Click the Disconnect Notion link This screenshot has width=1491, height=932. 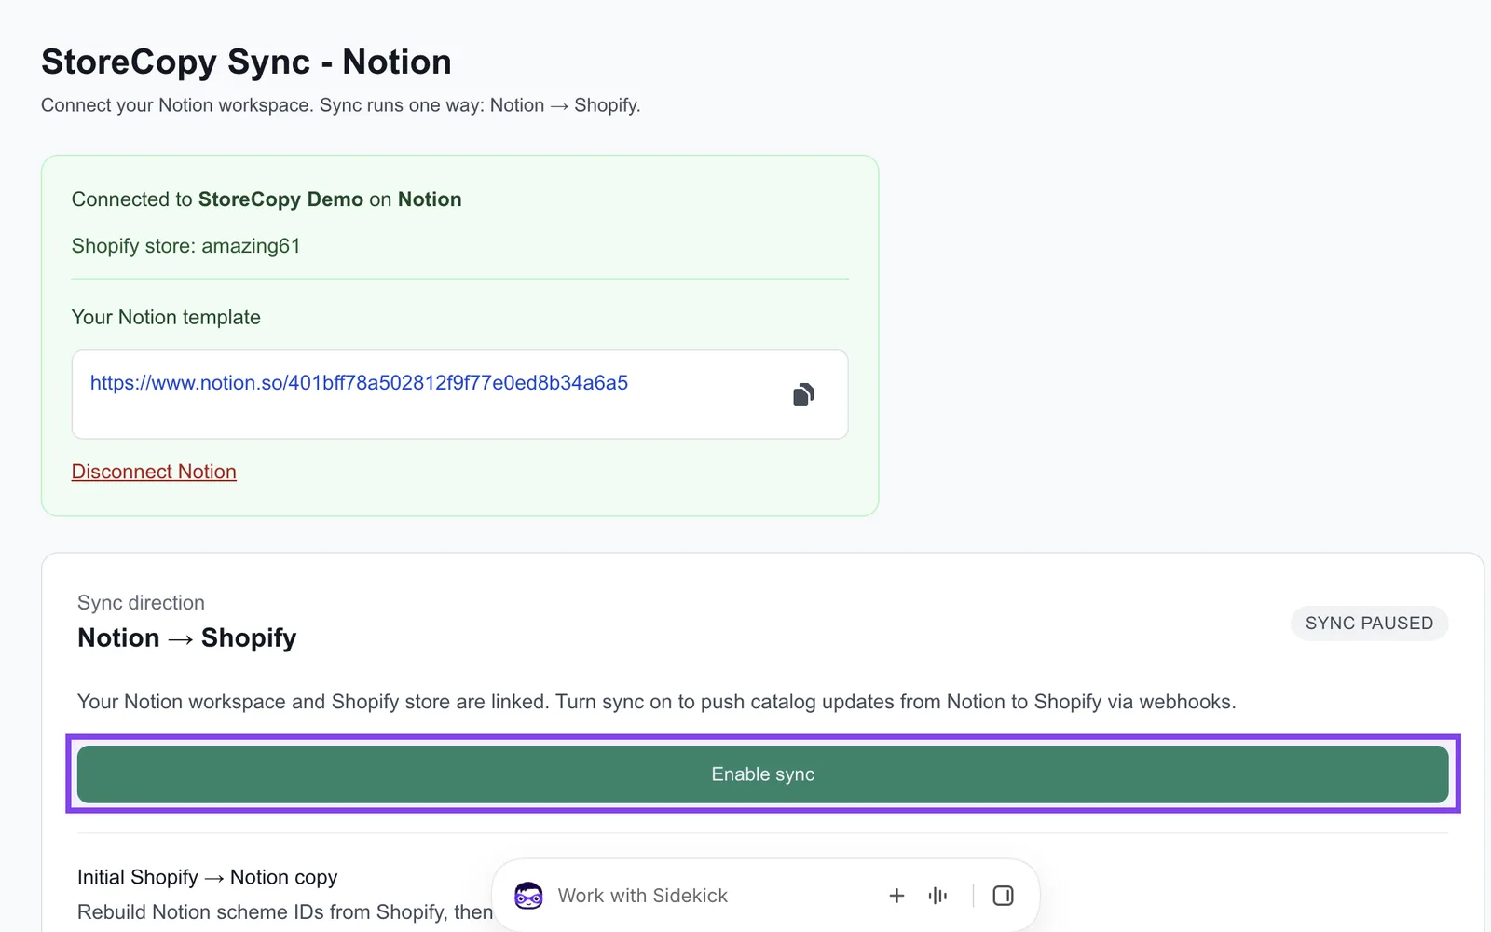[x=154, y=472]
